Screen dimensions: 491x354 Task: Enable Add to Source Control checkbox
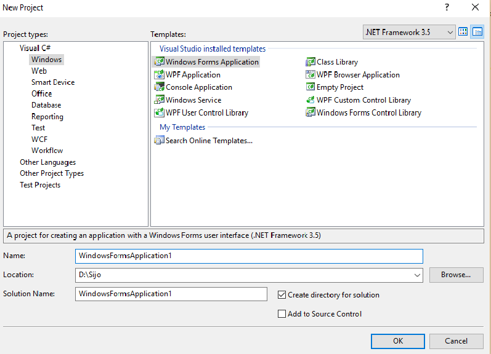pos(282,314)
